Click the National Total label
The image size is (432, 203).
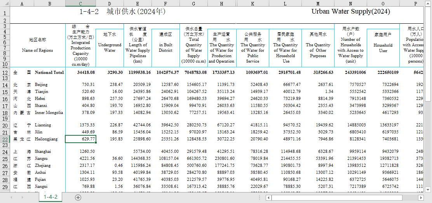coord(49,73)
